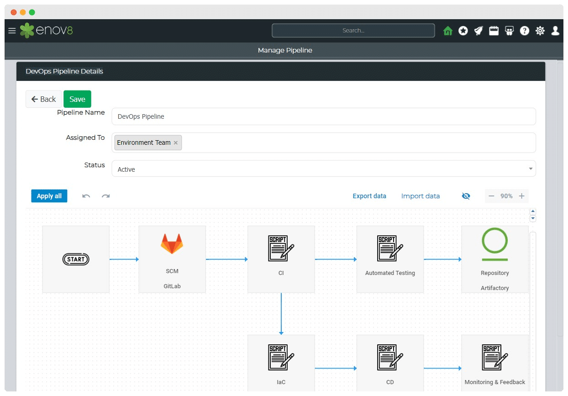Click the rocket icon in header
Viewport: 568px width, 396px height.
[x=478, y=31]
